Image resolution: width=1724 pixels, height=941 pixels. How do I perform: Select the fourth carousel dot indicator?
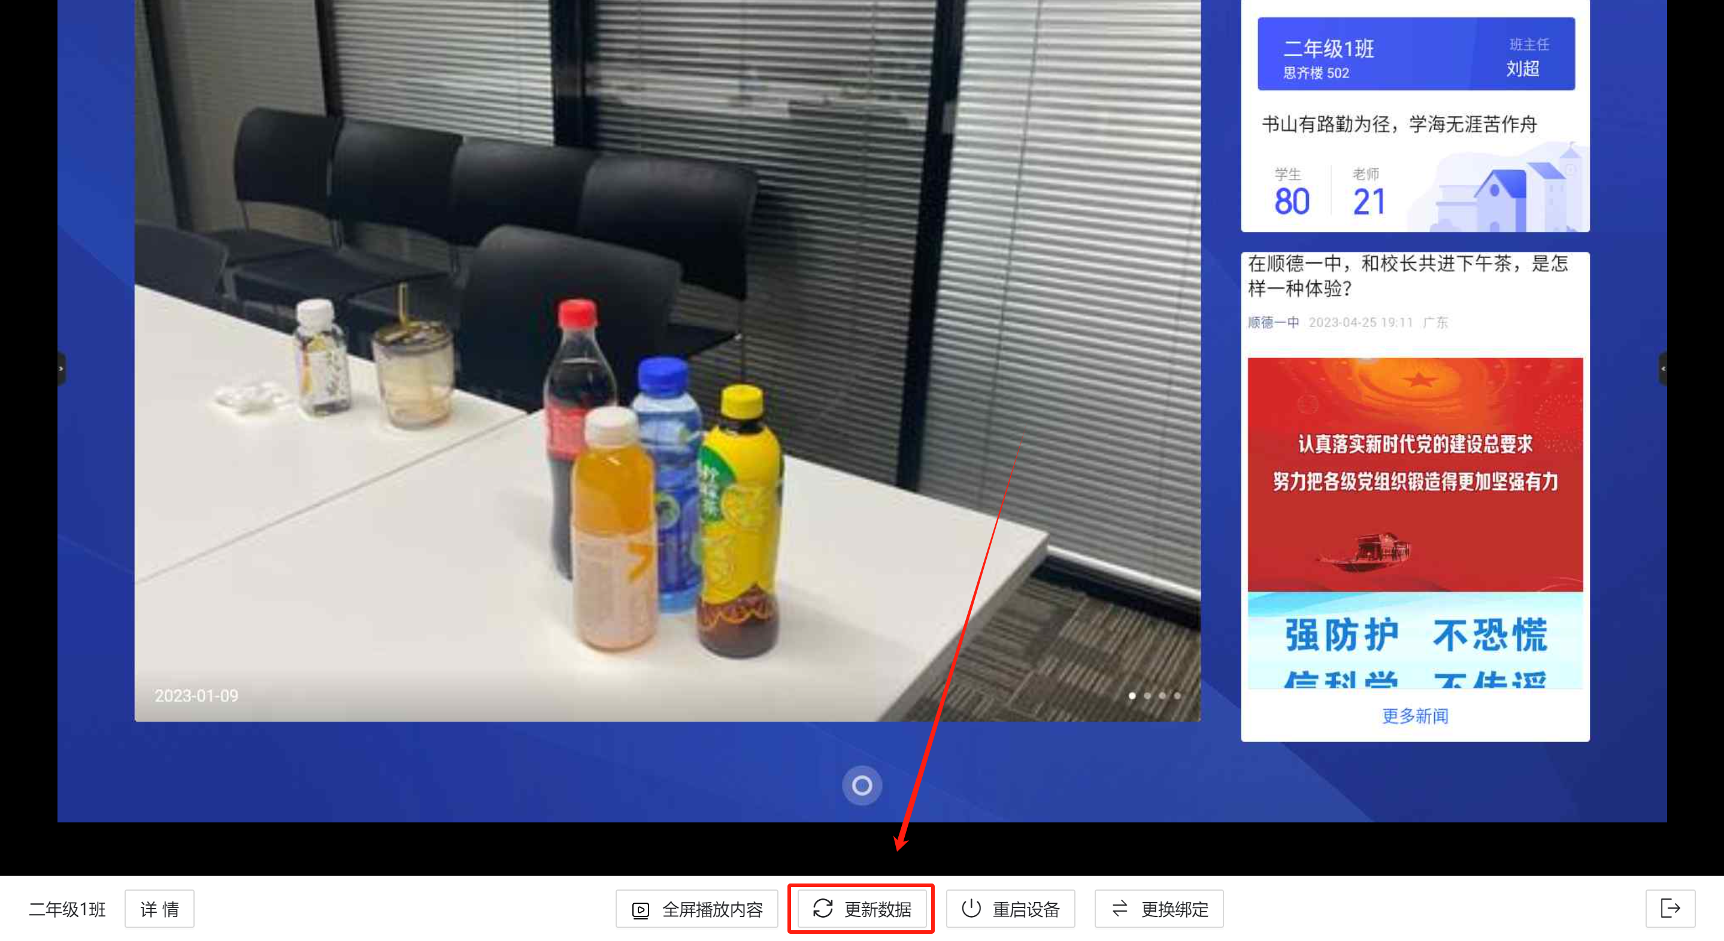point(1177,696)
